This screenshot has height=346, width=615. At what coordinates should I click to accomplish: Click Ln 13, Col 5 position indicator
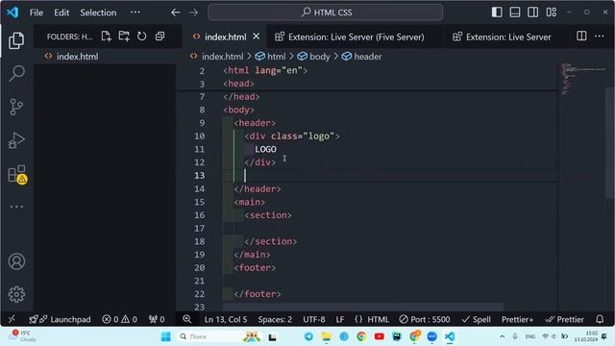click(x=226, y=319)
